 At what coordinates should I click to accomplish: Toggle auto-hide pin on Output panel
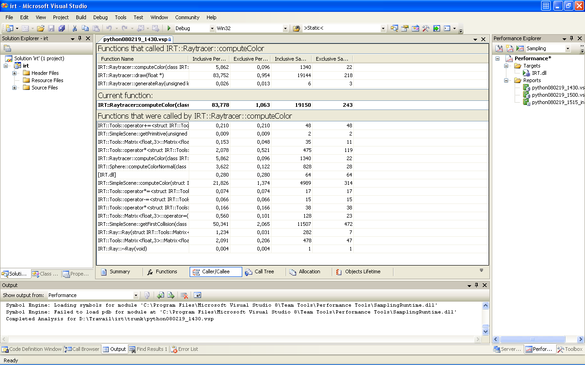476,285
